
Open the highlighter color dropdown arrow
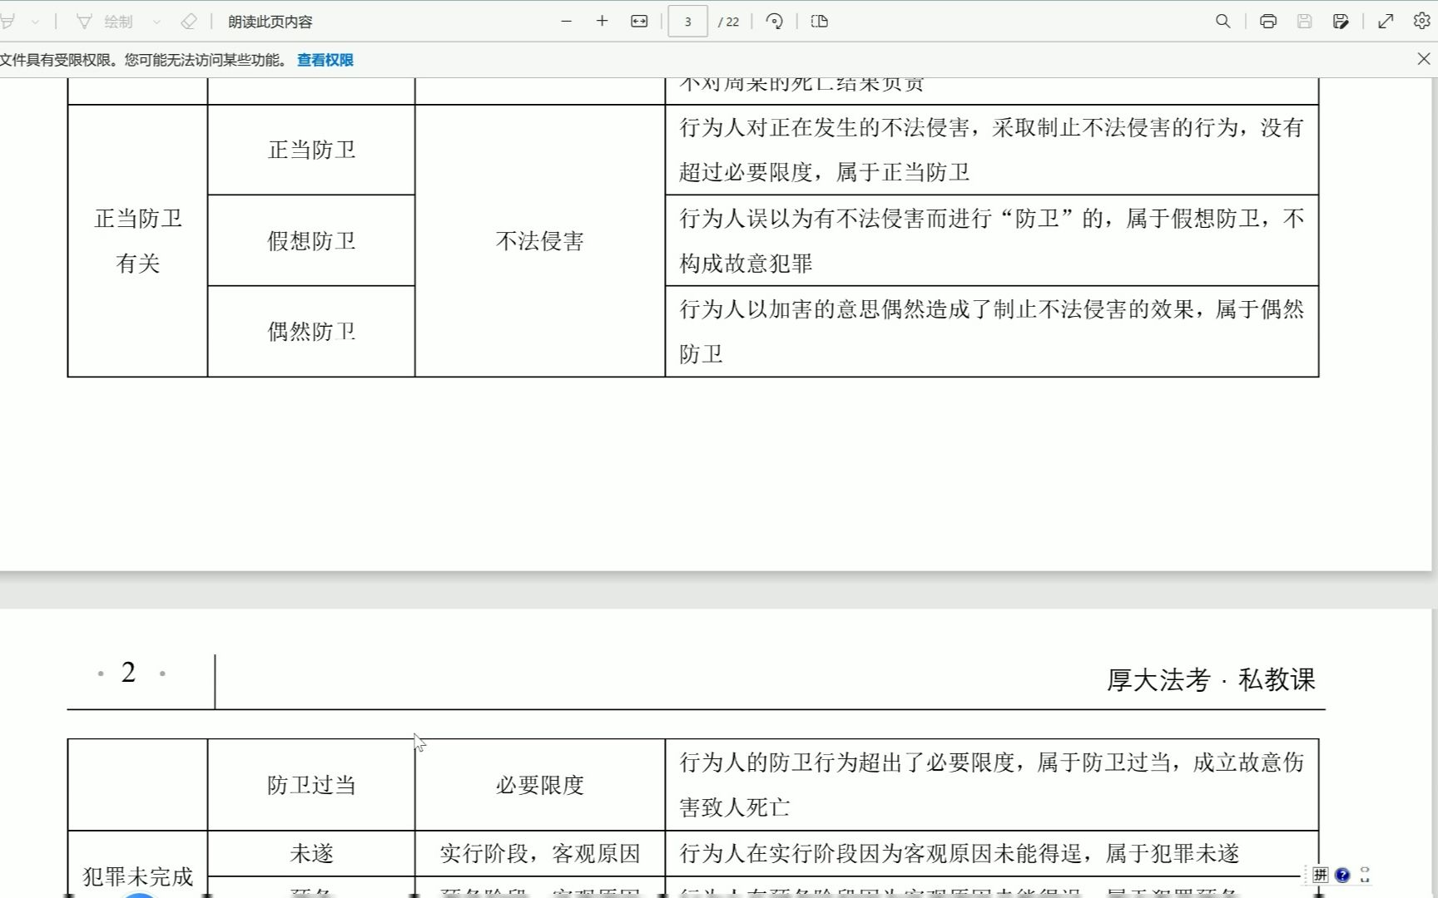[36, 22]
